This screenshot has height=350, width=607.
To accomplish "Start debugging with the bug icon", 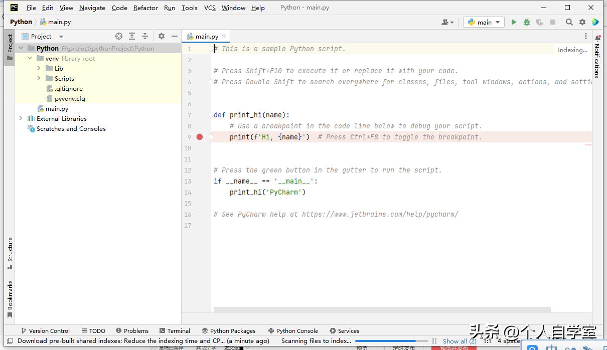I will tap(527, 22).
